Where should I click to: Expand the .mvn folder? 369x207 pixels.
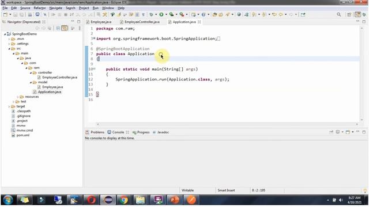(x=9, y=39)
